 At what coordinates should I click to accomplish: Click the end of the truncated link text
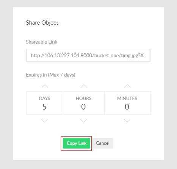click(x=145, y=55)
